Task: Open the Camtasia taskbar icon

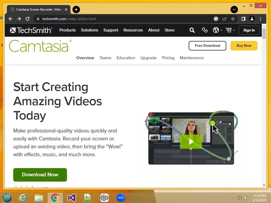Action: 104,198
